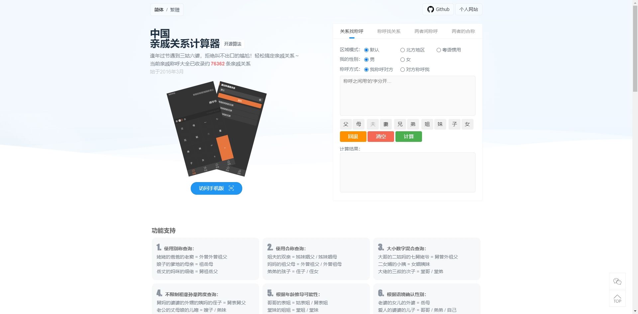Click the 开源算法 badge
Image resolution: width=638 pixels, height=314 pixels.
pyautogui.click(x=233, y=44)
